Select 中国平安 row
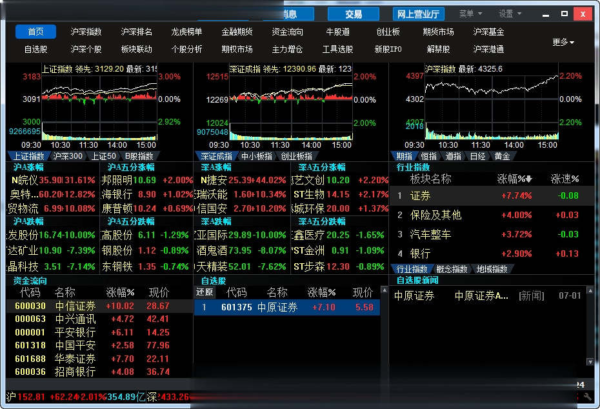The image size is (600, 409). point(99,345)
